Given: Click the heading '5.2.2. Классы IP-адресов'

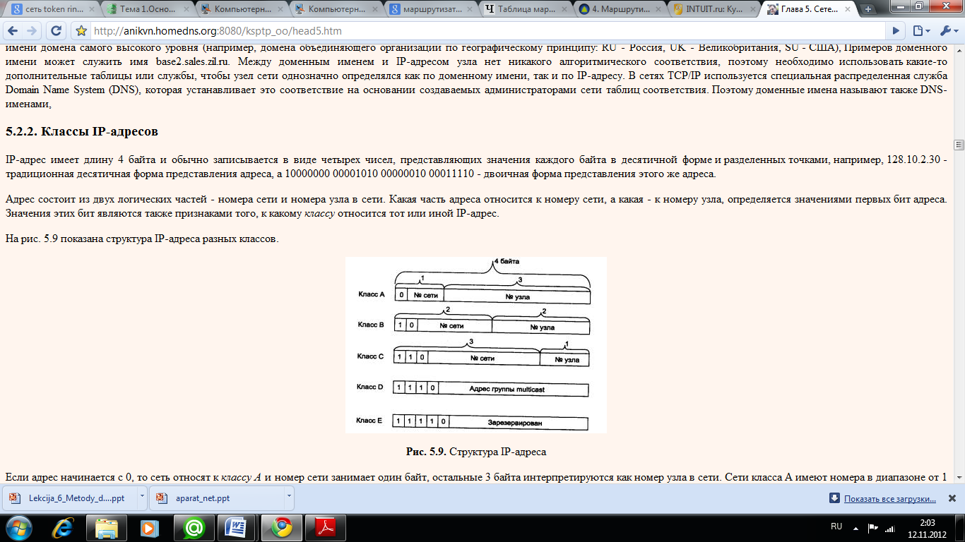Looking at the screenshot, I should tap(82, 131).
